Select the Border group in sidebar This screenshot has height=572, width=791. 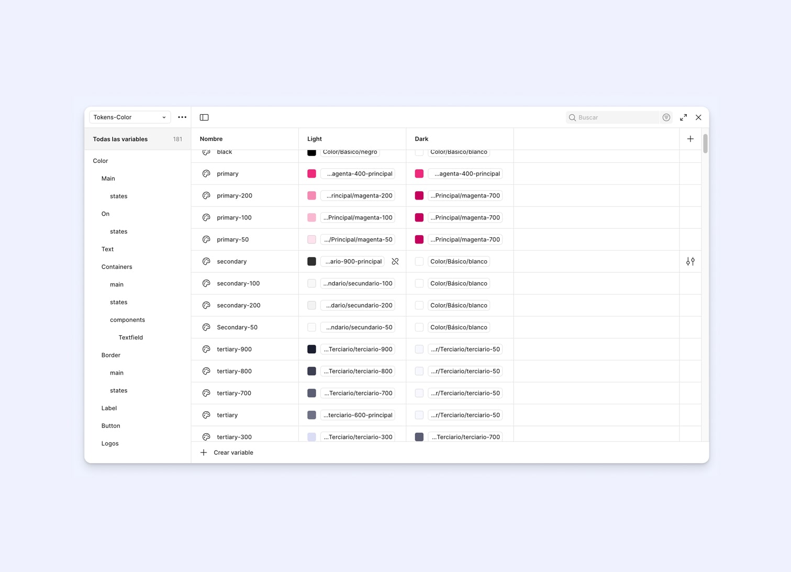click(x=111, y=355)
